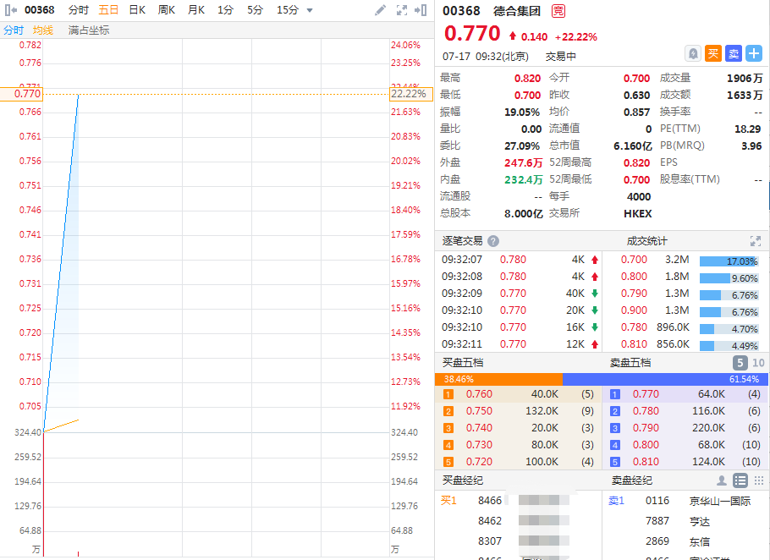Click the pencil drawing tool icon

[x=381, y=10]
